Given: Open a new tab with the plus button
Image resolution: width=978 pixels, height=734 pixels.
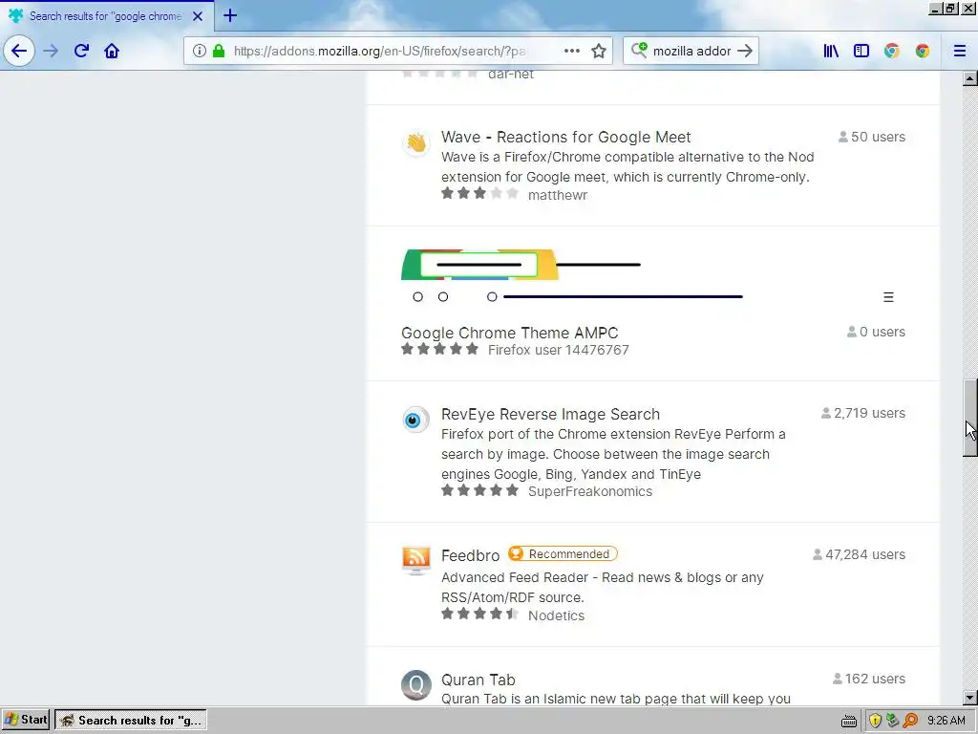Looking at the screenshot, I should click(x=229, y=15).
